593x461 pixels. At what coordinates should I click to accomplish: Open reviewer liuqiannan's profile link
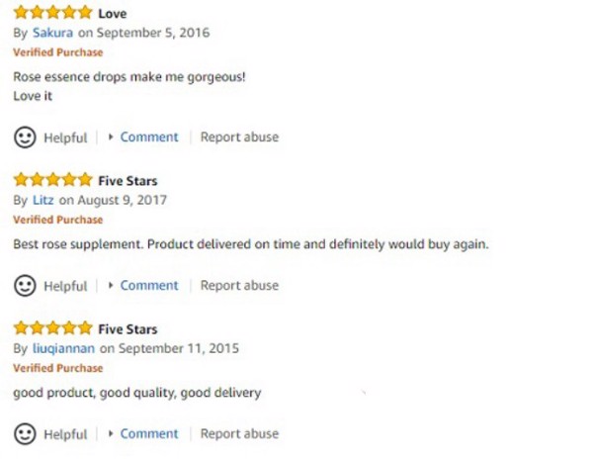[63, 348]
